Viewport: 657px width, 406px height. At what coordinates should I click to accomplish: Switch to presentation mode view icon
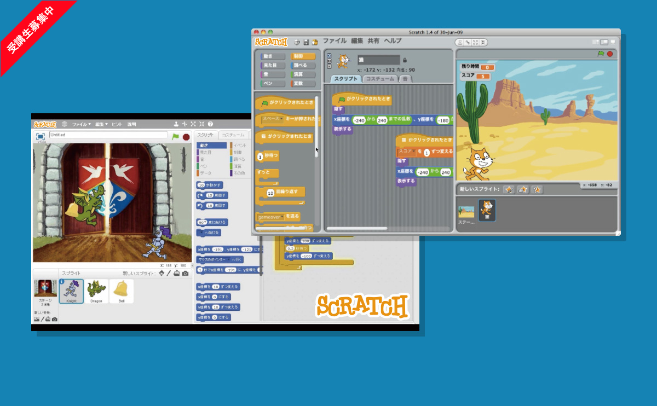coord(613,42)
